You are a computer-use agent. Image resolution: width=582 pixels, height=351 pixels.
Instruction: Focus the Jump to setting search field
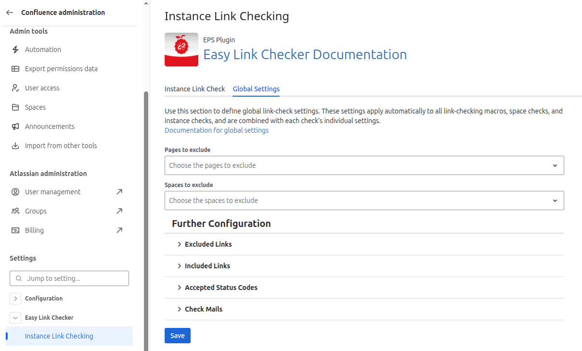coord(69,278)
